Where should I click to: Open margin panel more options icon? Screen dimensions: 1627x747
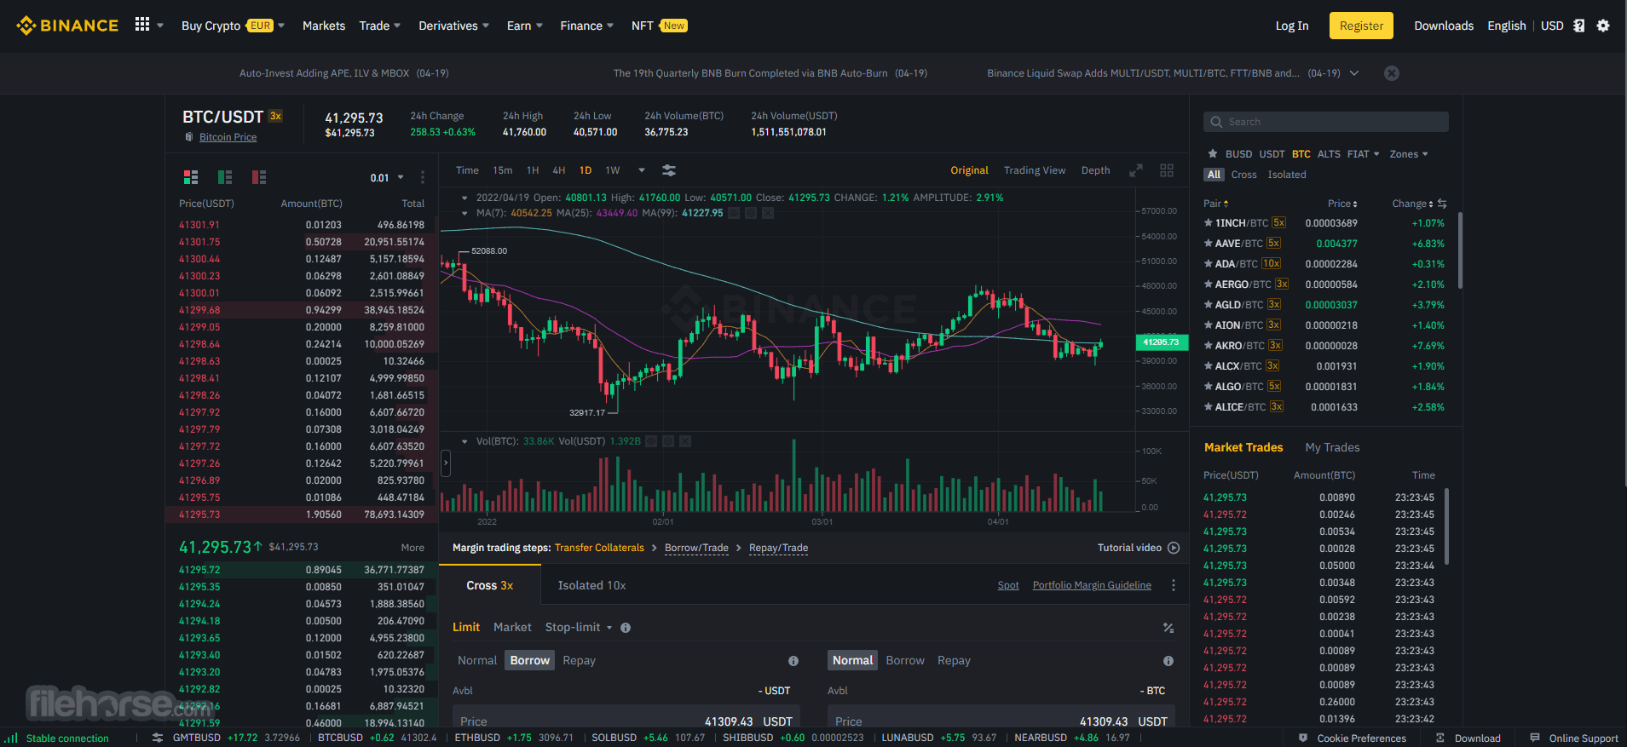point(1174,585)
